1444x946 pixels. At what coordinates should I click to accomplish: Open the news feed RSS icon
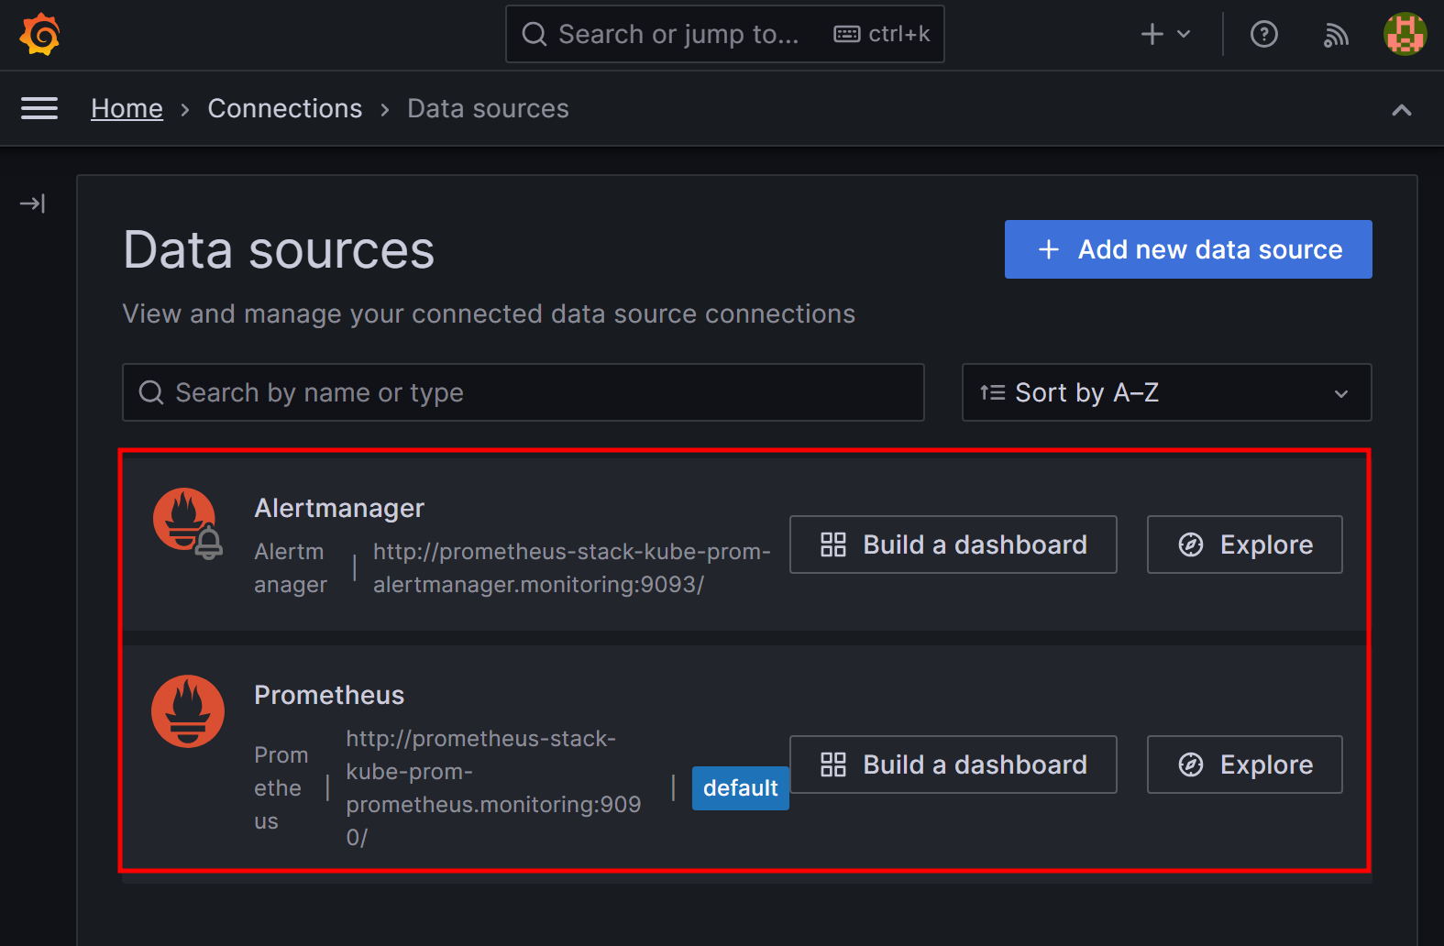click(1336, 35)
